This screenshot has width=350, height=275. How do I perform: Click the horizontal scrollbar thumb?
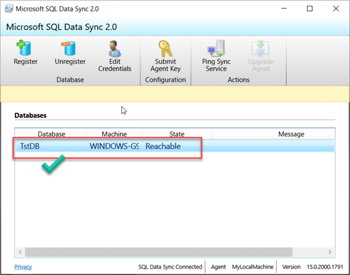click(159, 252)
